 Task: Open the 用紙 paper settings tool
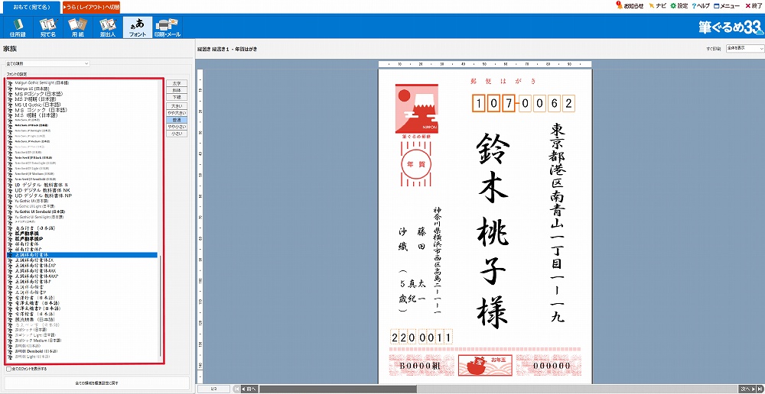77,27
